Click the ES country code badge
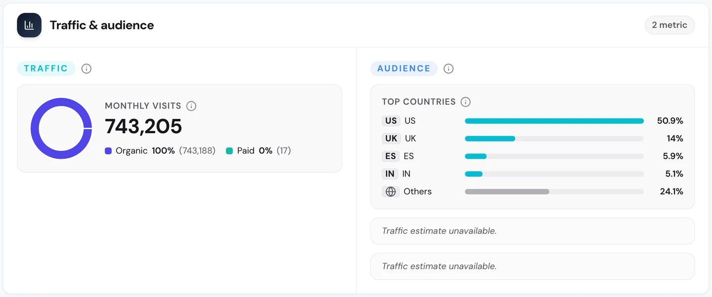The image size is (712, 297). tap(391, 156)
